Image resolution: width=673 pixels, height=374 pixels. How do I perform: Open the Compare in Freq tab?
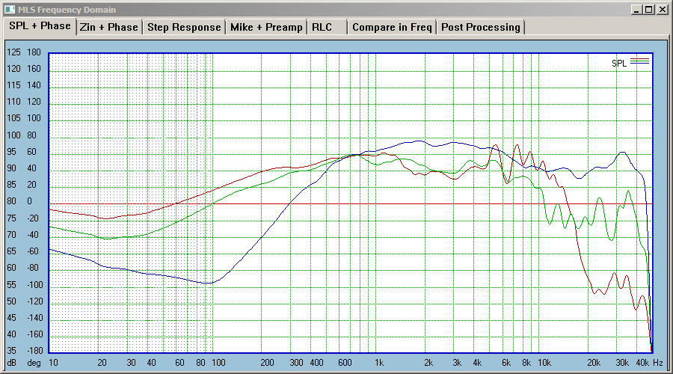(x=392, y=27)
